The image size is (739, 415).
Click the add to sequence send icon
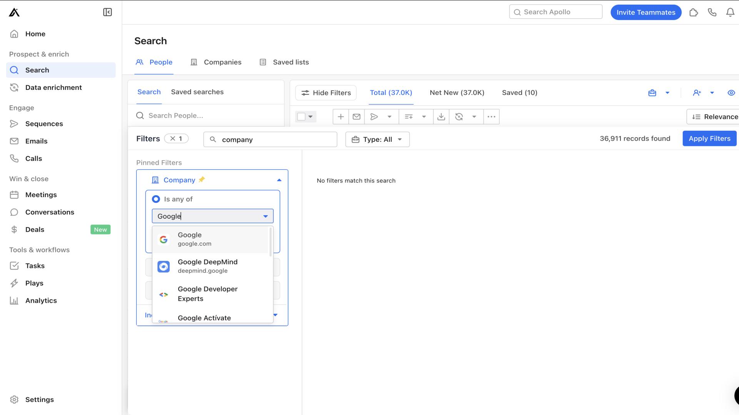click(x=374, y=117)
